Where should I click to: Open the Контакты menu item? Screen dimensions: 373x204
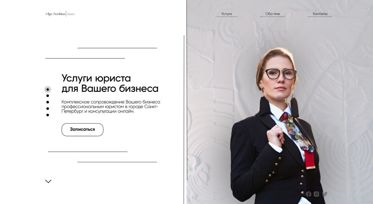coord(320,14)
